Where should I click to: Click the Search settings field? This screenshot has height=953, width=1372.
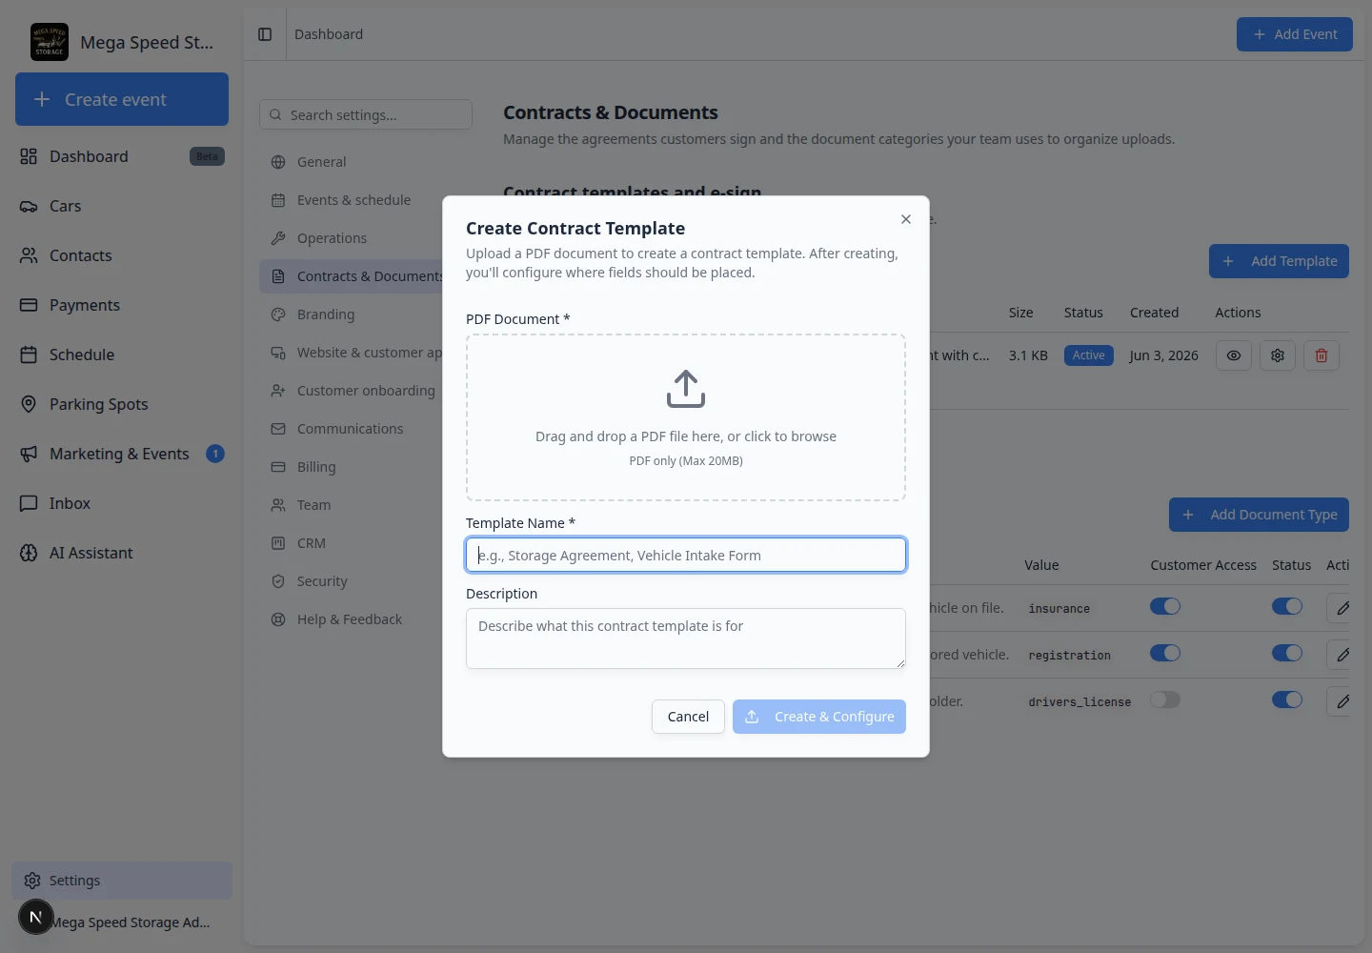(366, 114)
